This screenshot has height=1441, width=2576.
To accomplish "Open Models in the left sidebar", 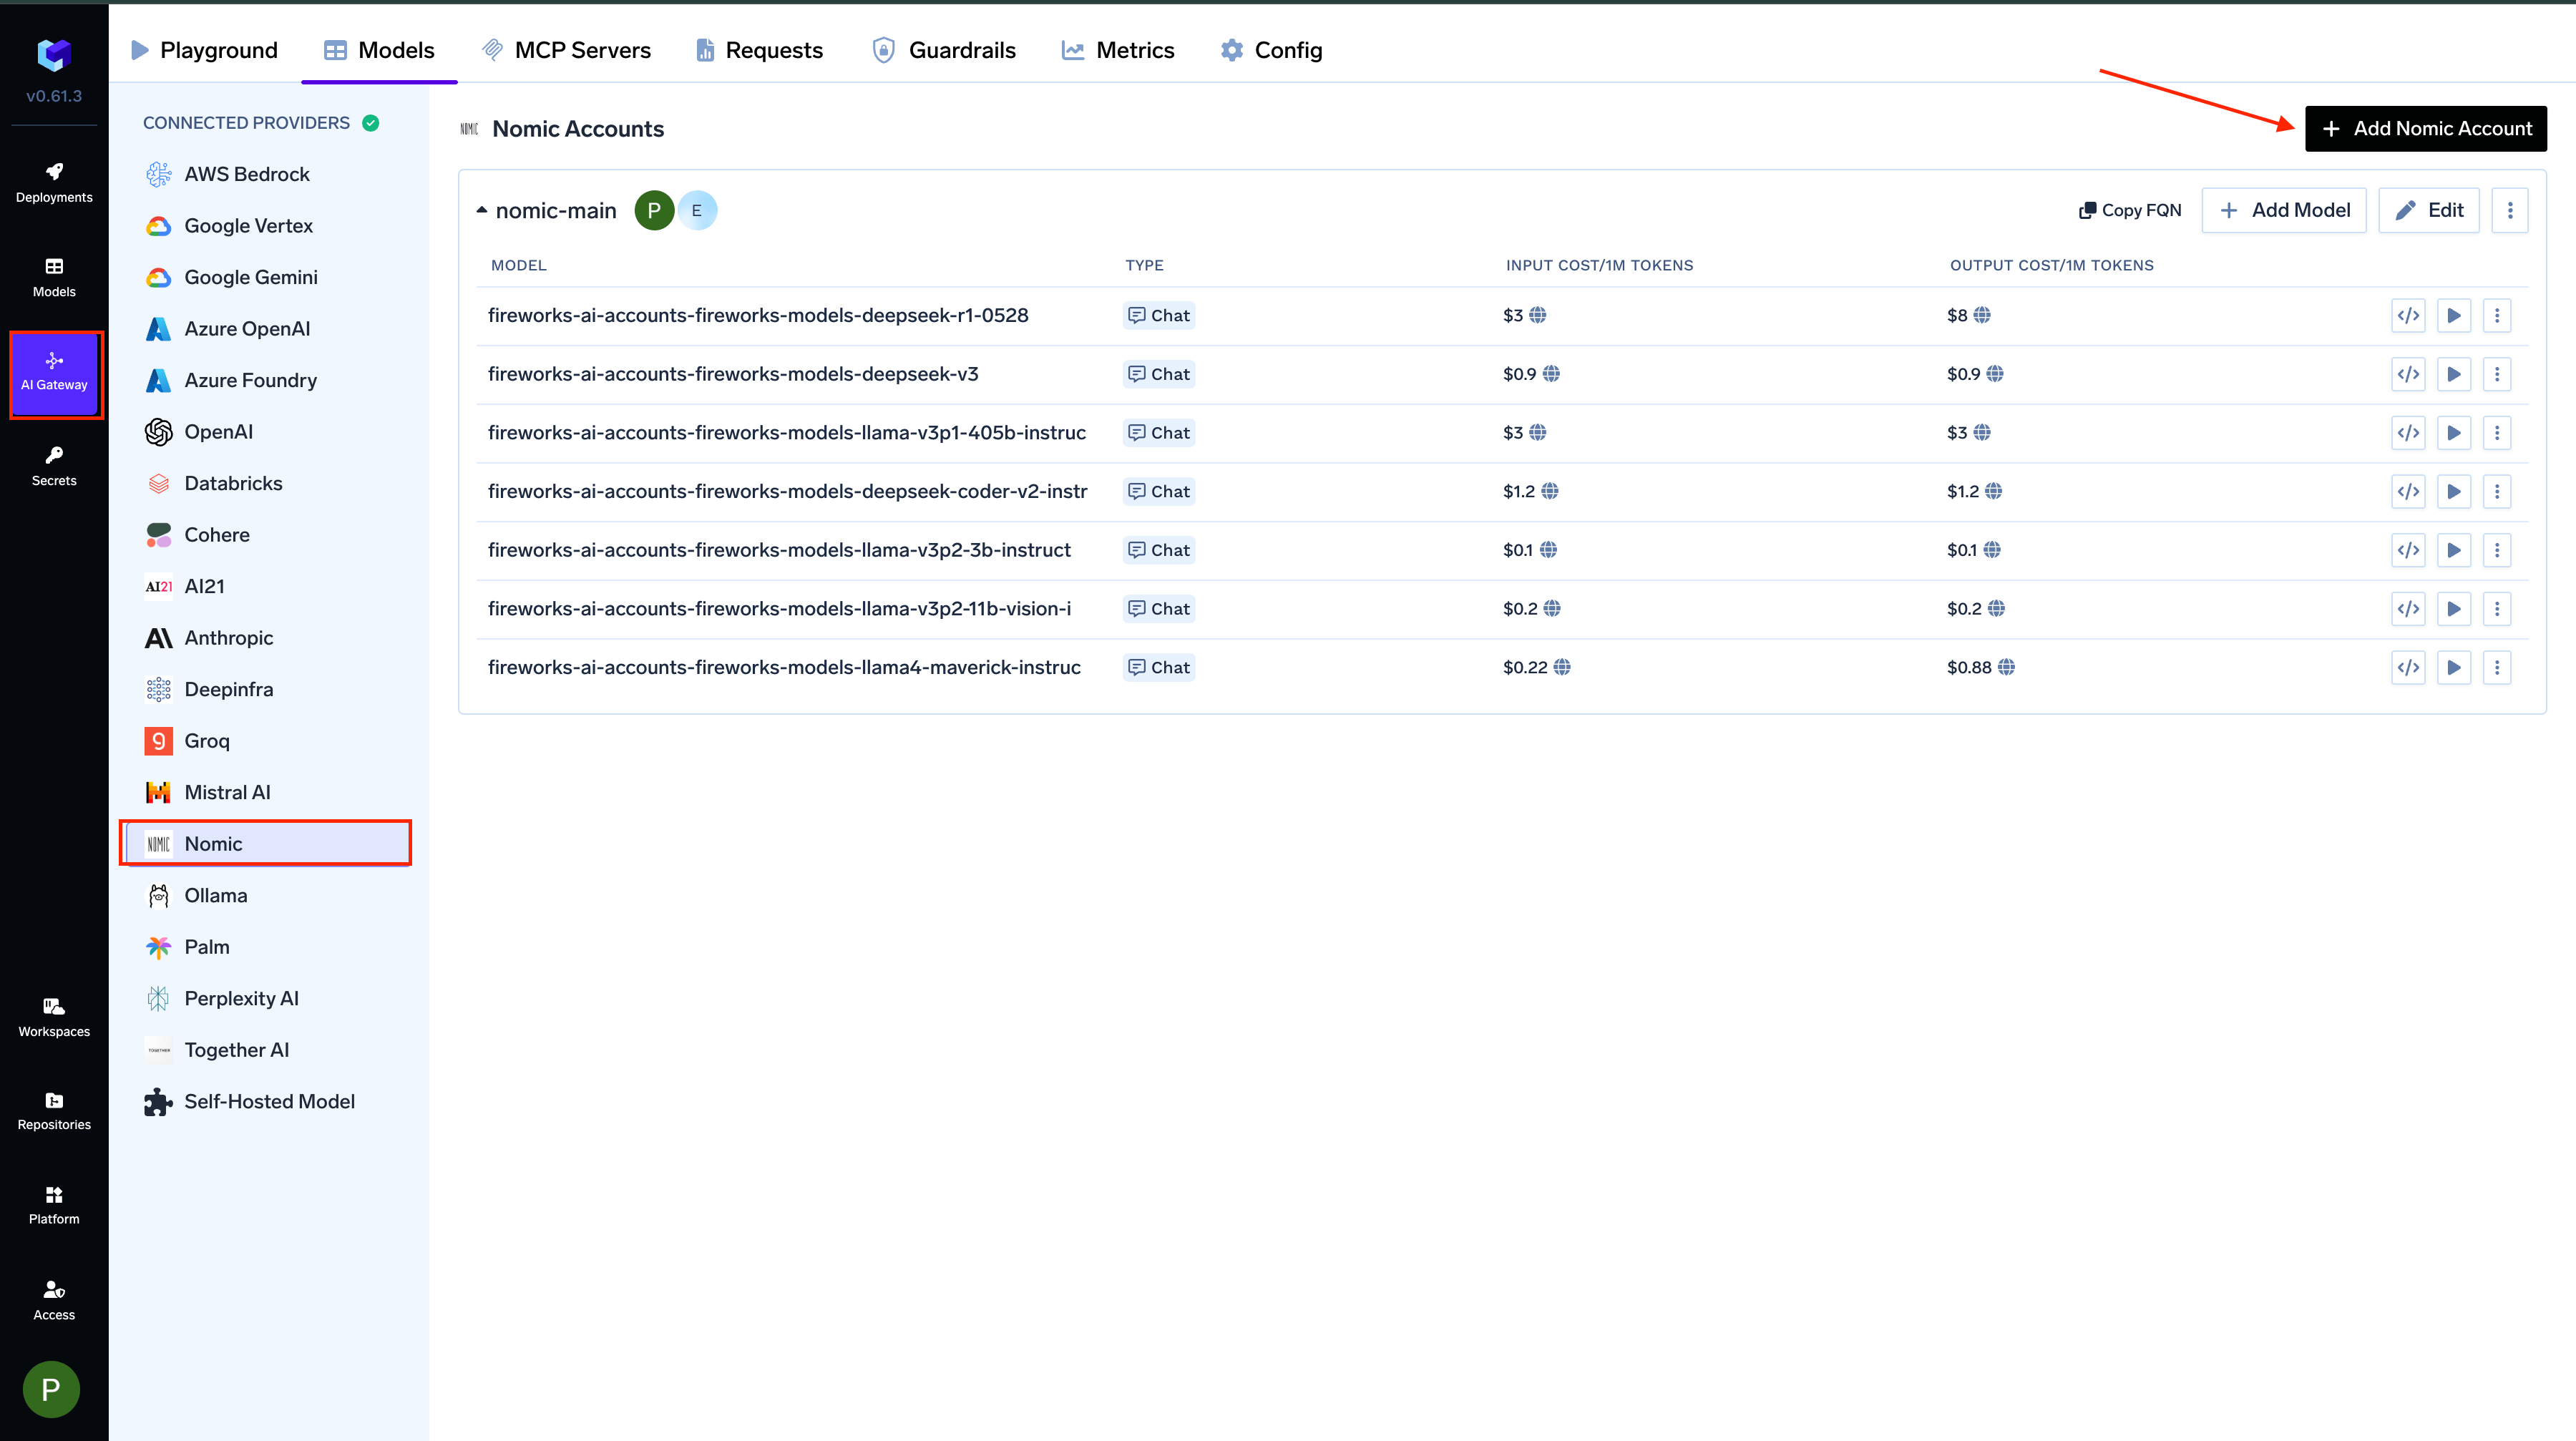I will (54, 277).
